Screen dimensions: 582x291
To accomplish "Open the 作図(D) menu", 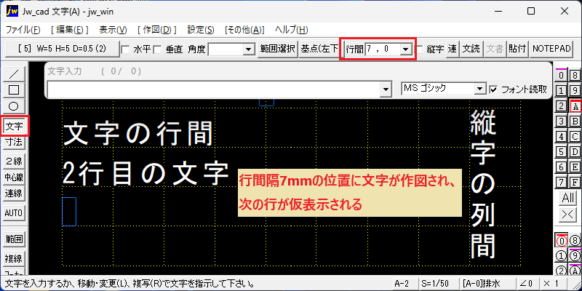I will pos(156,30).
